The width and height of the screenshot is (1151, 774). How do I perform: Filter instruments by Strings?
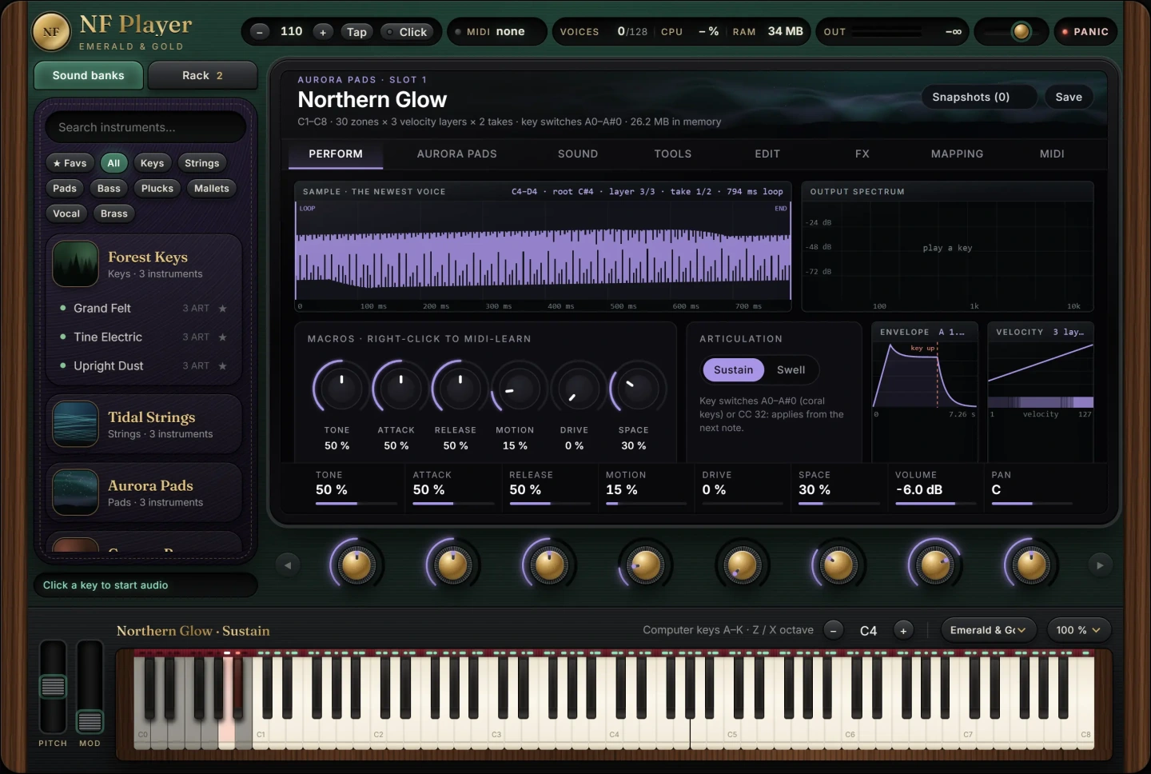pos(201,163)
